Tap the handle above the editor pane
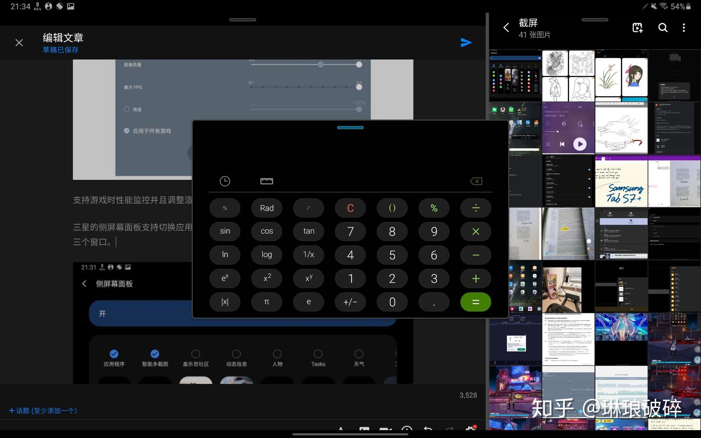 (242, 20)
